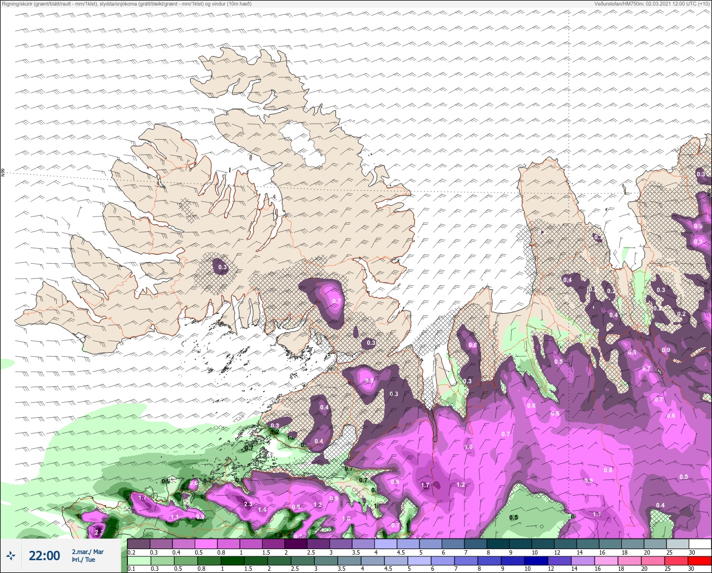712x573 pixels.
Task: Select the upper legend dark teal swatch starting at 10
Action: point(543,544)
